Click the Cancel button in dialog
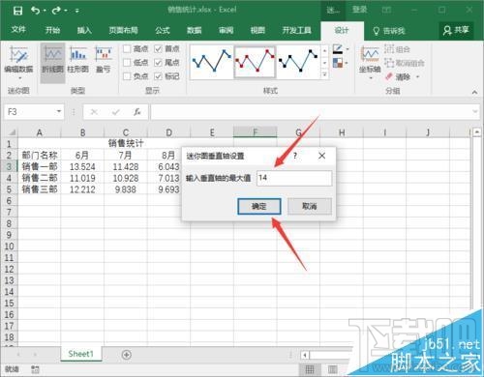 [x=310, y=206]
